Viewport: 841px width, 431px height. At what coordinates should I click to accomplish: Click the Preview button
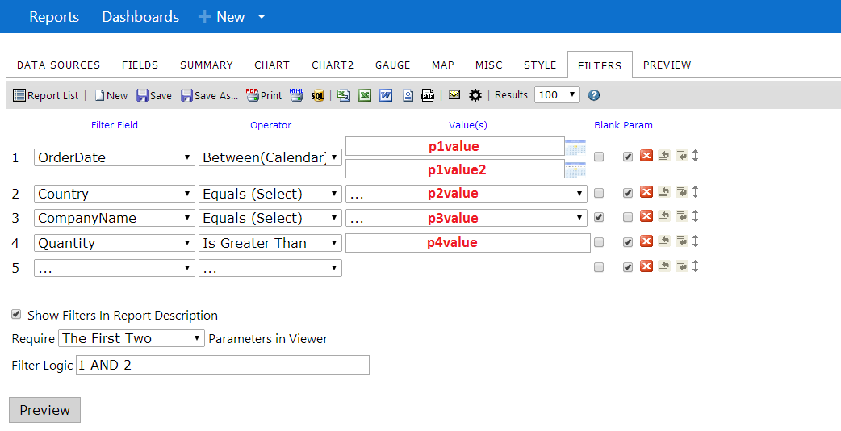44,410
